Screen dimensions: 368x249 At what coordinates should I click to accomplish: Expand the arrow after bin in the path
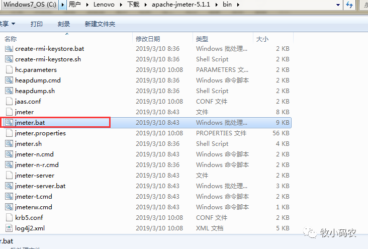[238, 5]
